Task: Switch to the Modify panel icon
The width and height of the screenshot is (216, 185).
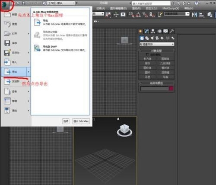Action: (x=146, y=31)
